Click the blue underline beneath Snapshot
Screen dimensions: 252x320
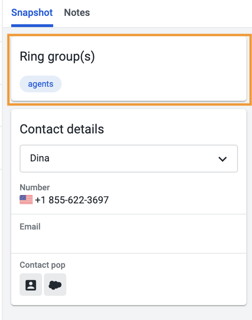(32, 26)
